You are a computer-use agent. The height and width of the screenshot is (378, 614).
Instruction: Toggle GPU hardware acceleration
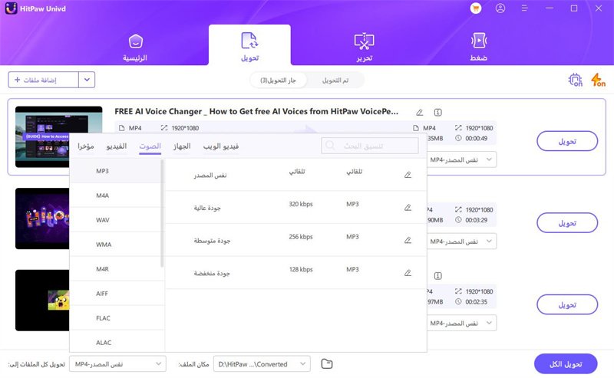coord(575,80)
